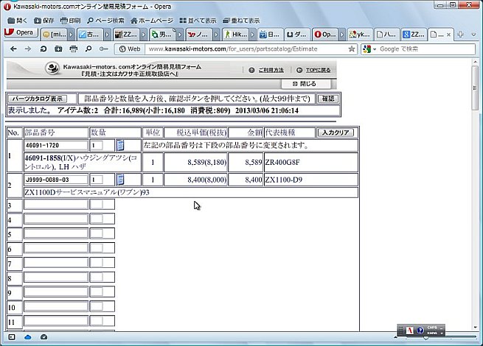Click the Opera Turbo speedometer icon
The height and width of the screenshot is (346, 483).
(44, 337)
